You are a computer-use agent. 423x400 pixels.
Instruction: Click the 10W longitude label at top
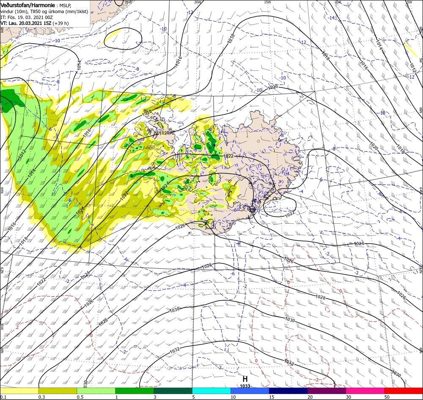point(338,2)
